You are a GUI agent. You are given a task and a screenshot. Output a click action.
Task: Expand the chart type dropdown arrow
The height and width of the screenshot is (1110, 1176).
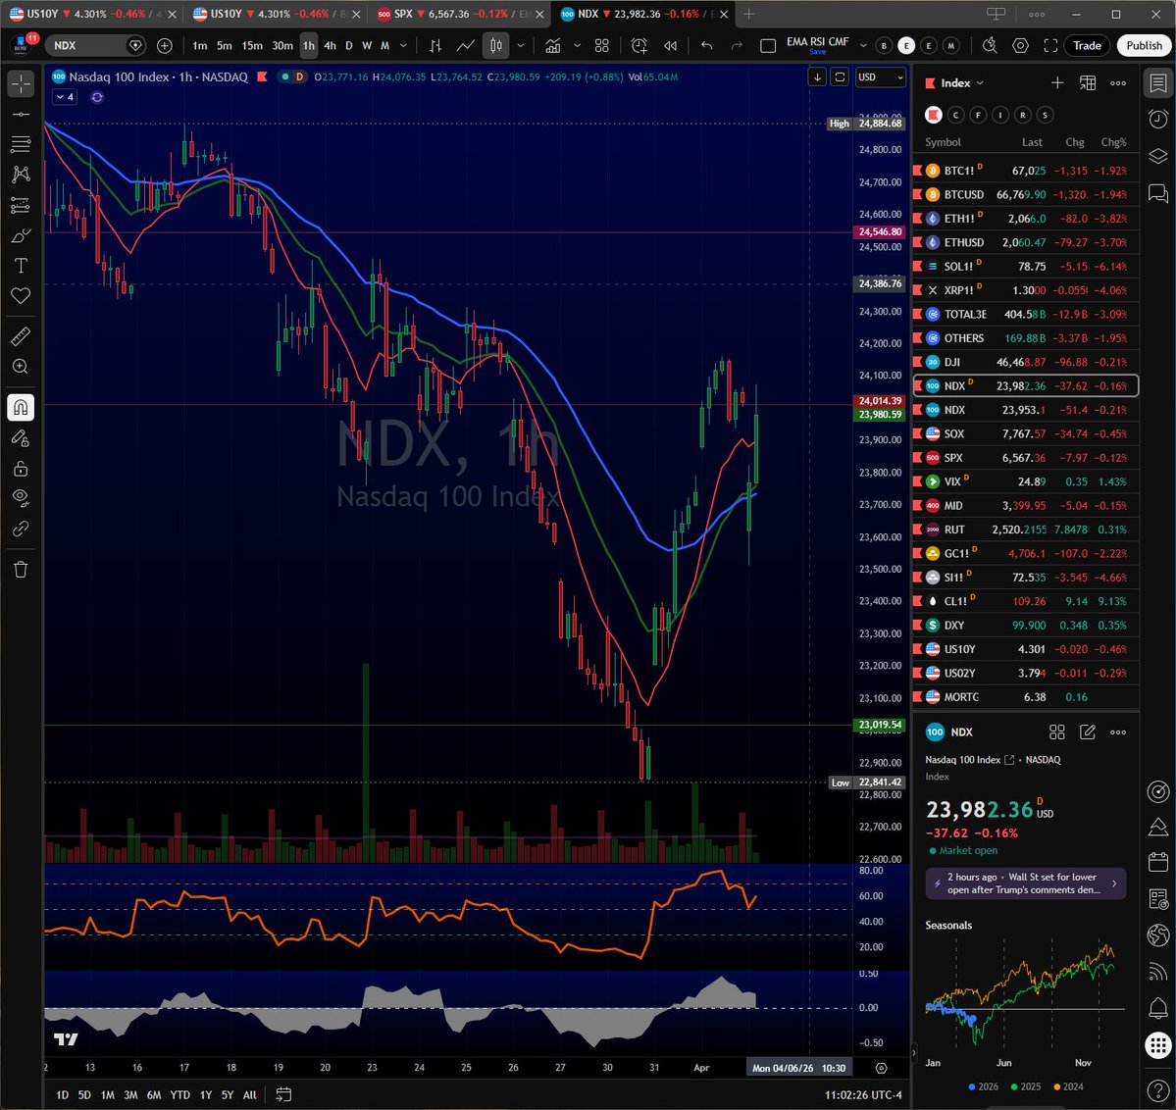(x=520, y=46)
